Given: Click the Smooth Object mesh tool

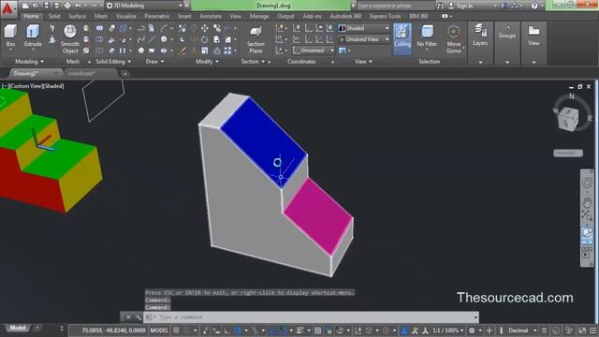Looking at the screenshot, I should tap(70, 39).
